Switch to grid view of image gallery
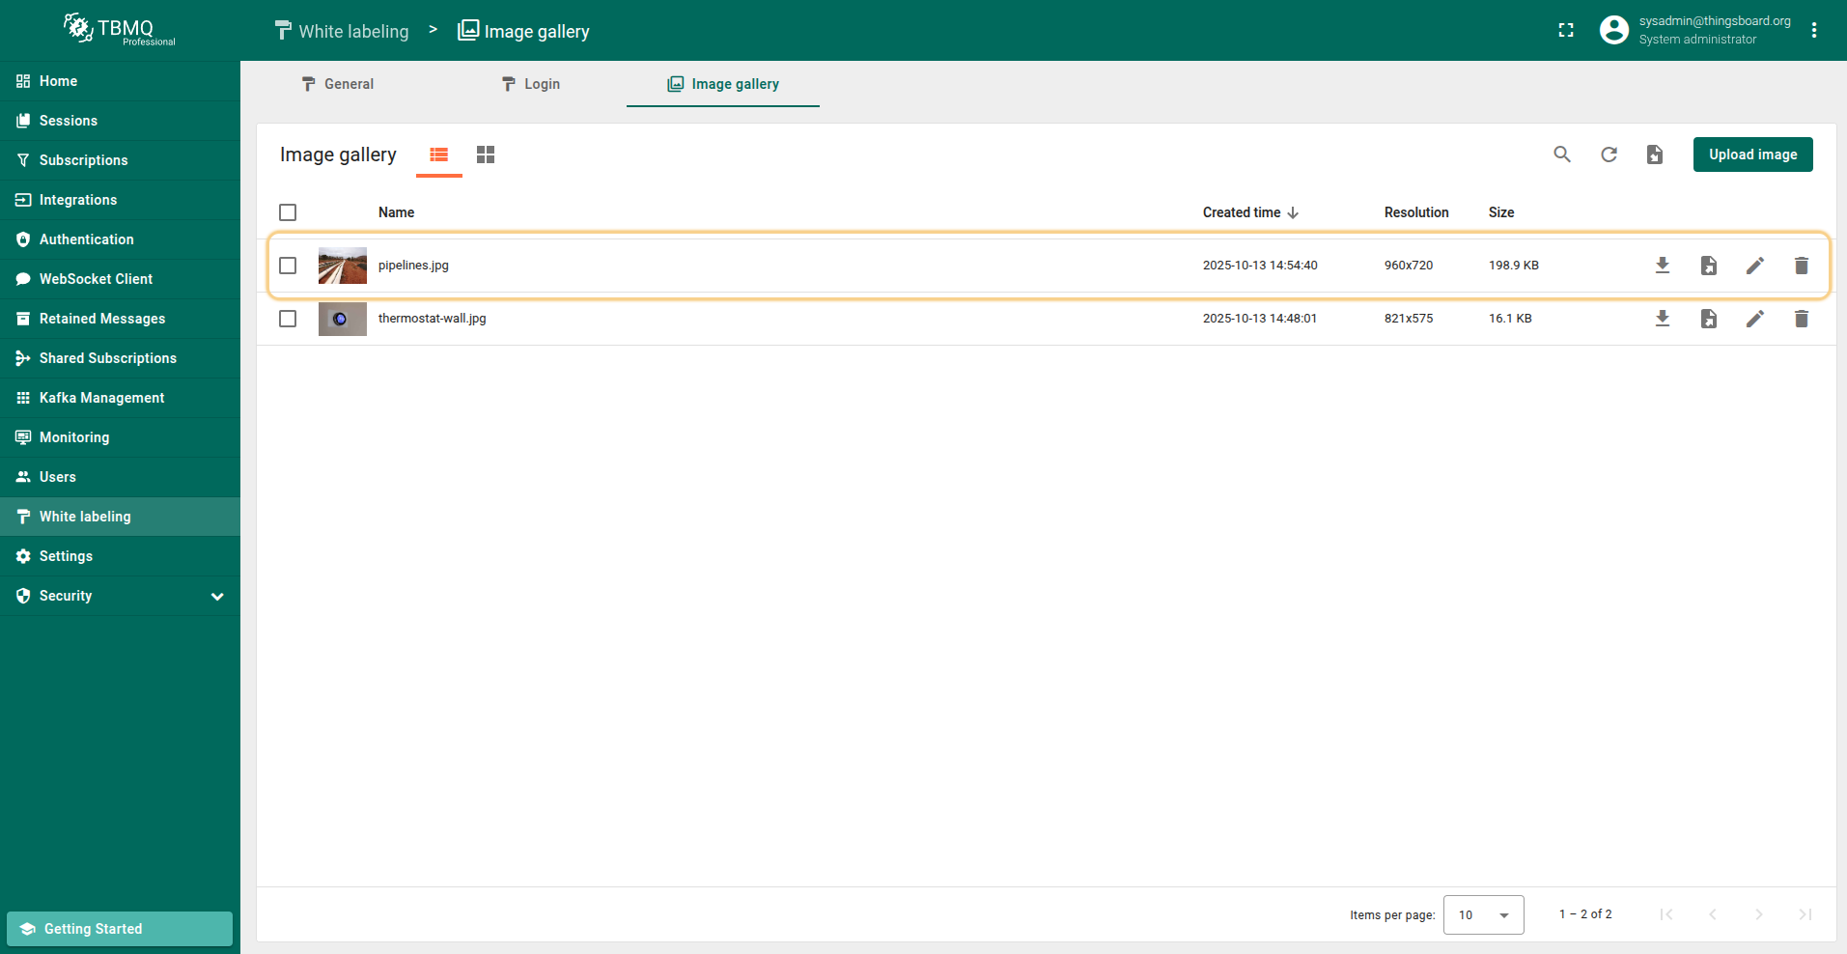Image resolution: width=1847 pixels, height=954 pixels. (x=486, y=154)
